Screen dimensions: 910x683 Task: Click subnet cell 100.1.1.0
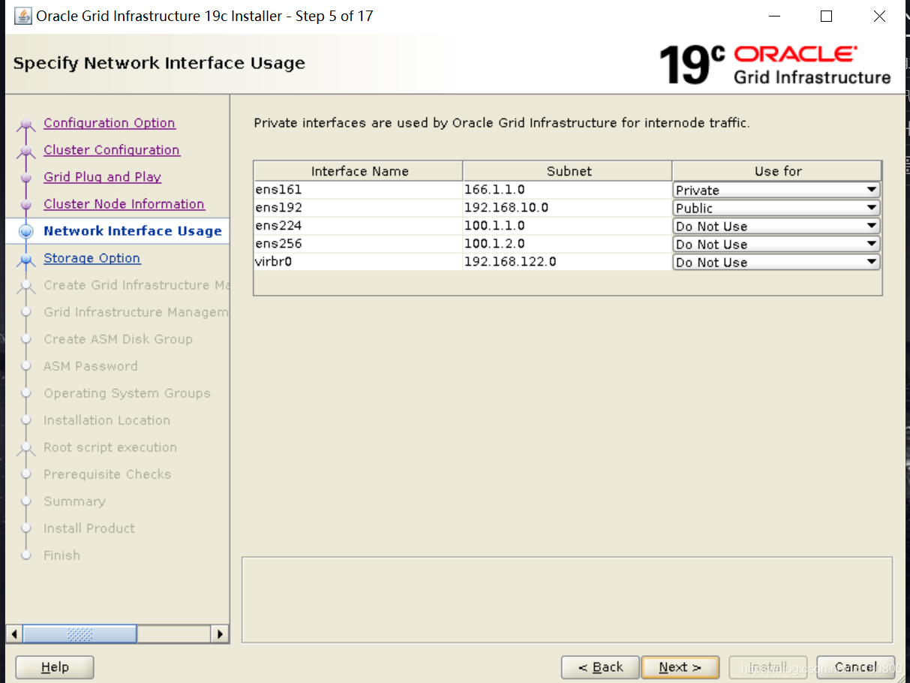pyautogui.click(x=568, y=226)
